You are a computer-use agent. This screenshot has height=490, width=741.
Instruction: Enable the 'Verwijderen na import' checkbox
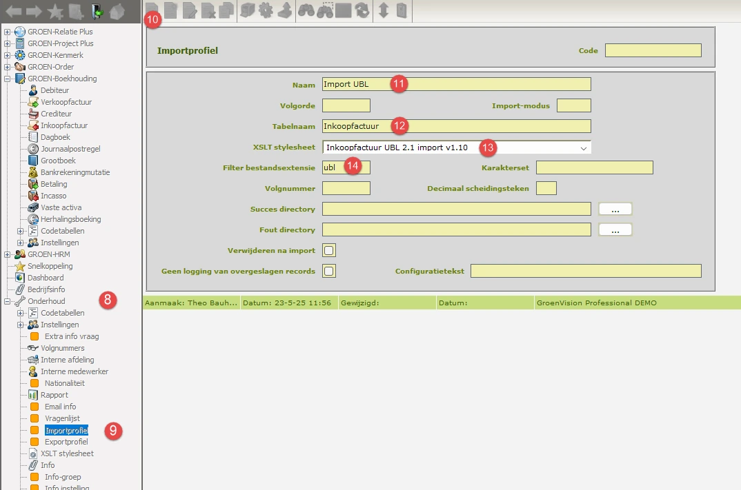coord(330,250)
